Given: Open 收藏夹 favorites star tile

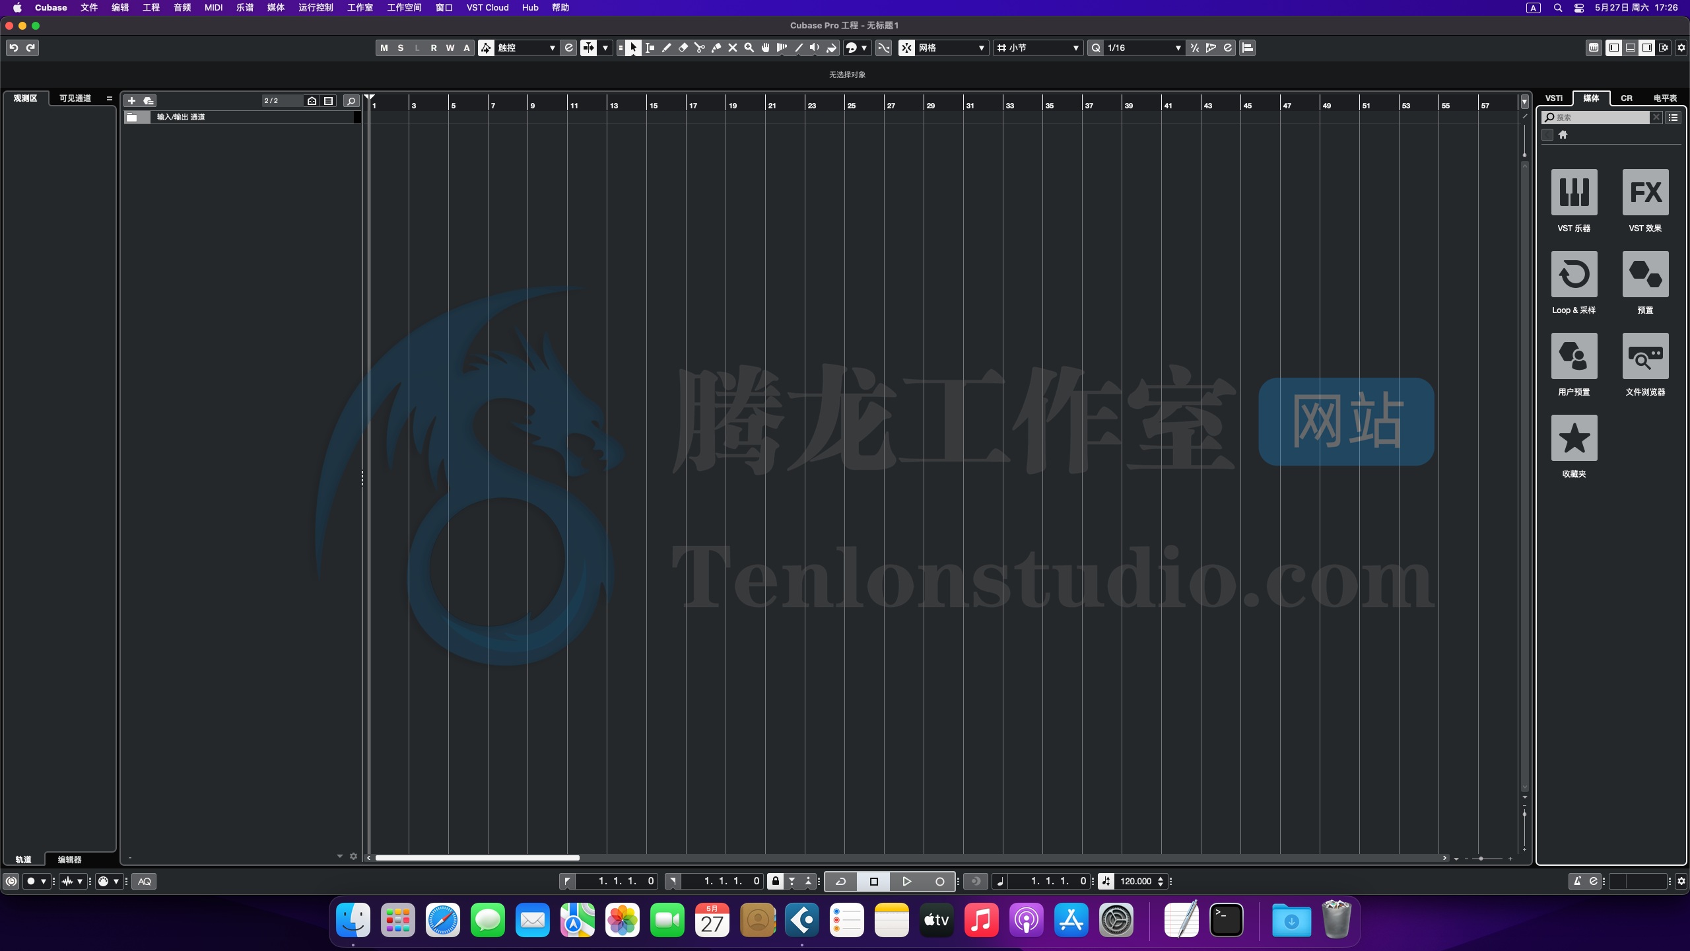Looking at the screenshot, I should click(1574, 438).
